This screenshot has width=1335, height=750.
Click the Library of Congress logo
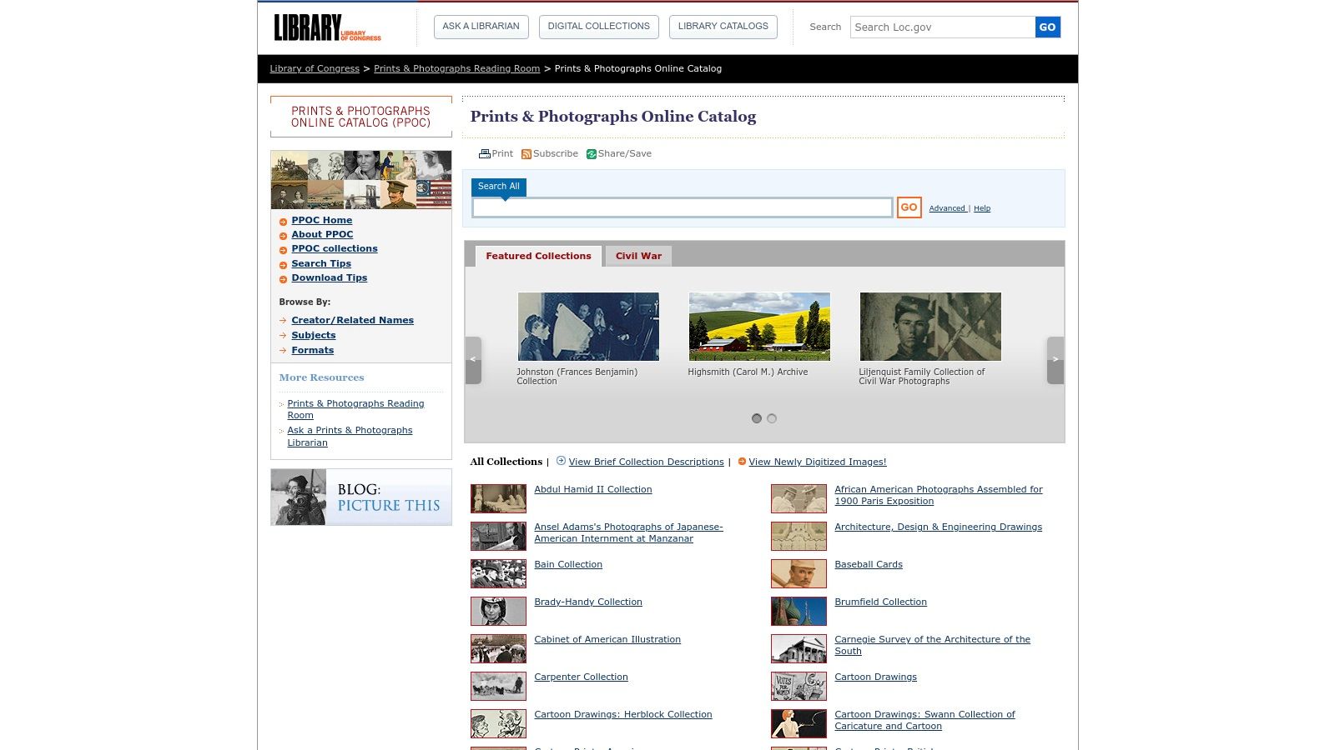click(x=327, y=27)
